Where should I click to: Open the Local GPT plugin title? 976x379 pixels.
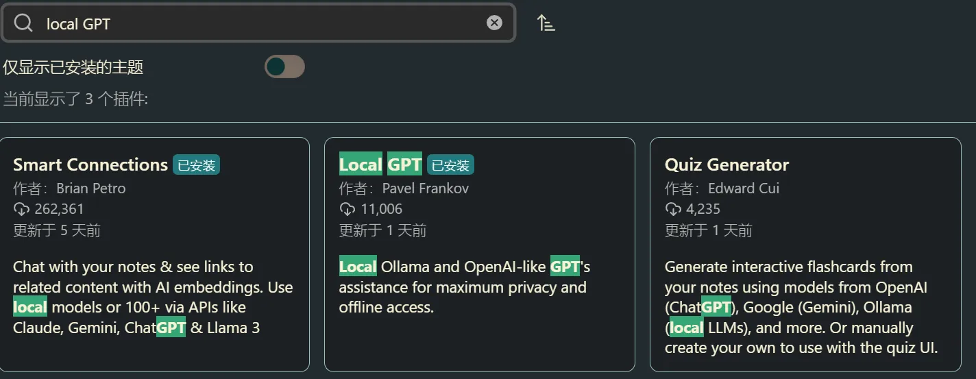click(380, 164)
